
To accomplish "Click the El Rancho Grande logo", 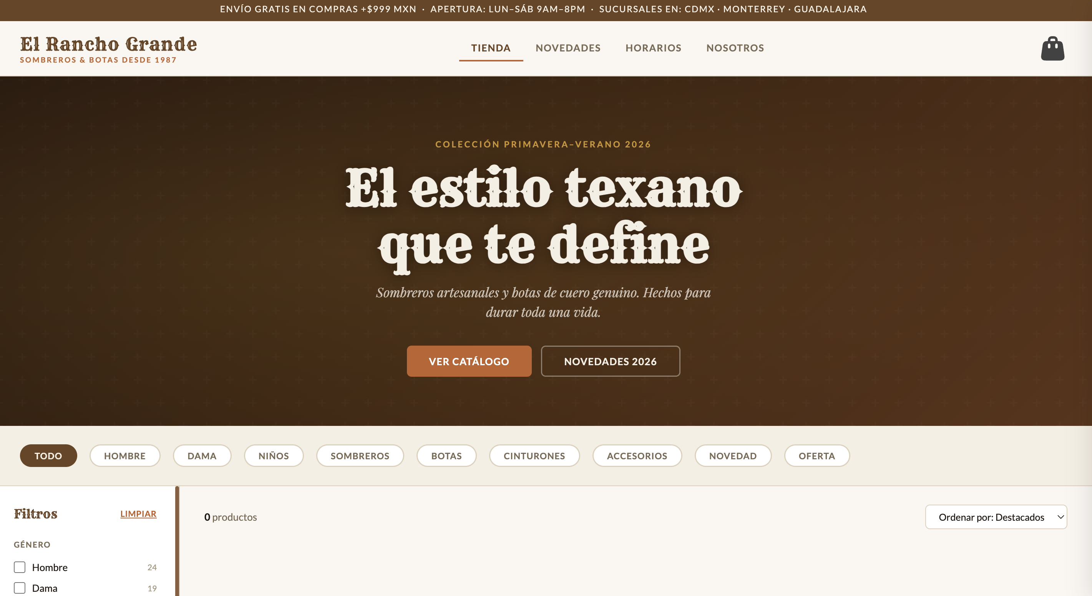I will 108,49.
